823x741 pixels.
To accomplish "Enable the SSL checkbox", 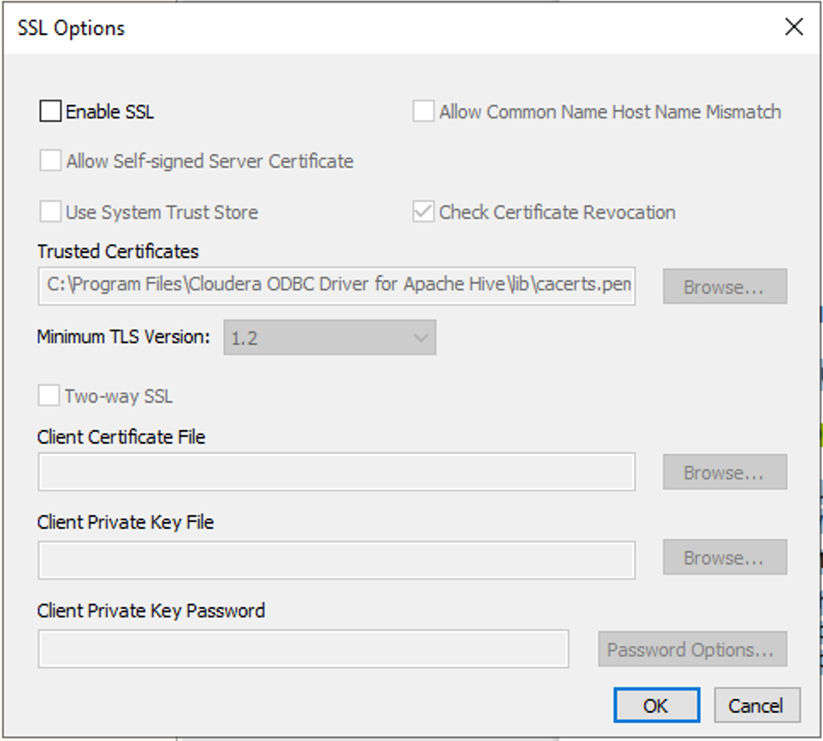I will pos(51,112).
